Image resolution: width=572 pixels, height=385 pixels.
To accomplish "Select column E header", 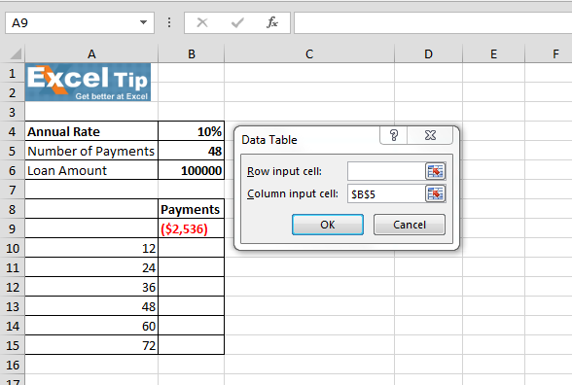I will point(493,54).
